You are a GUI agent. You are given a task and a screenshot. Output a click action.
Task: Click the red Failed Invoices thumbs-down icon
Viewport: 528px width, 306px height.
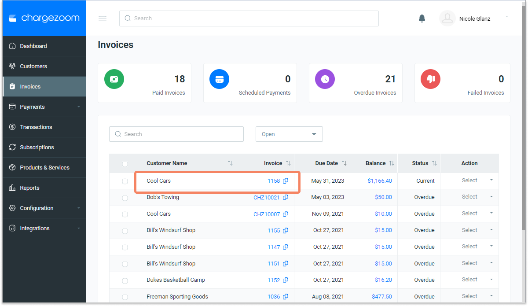coord(431,79)
